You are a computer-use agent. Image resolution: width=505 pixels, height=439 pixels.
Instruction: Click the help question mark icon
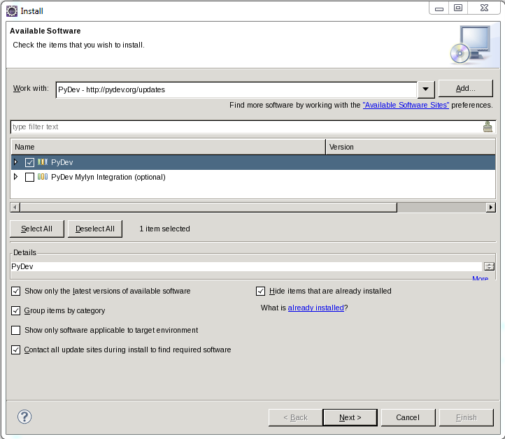24,417
